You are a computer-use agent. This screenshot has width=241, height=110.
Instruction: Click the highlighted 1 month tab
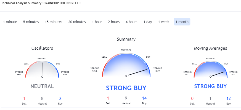182,22
